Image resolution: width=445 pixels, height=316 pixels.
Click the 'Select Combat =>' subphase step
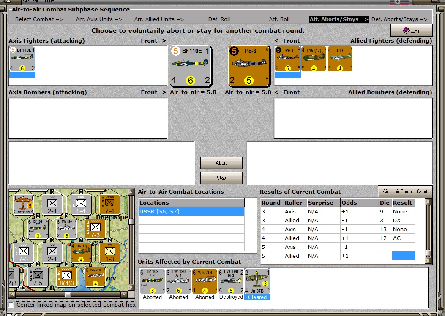[x=39, y=19]
